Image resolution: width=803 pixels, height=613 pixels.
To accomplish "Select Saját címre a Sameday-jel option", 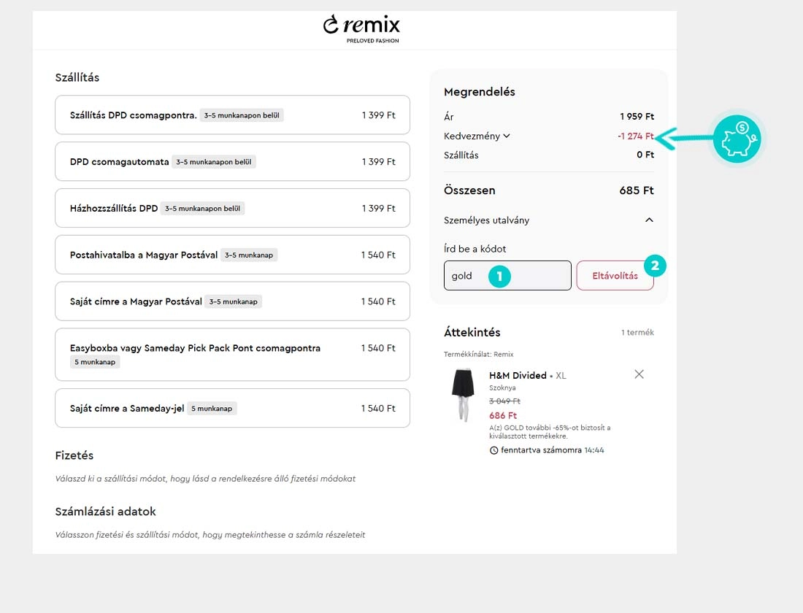I will point(232,408).
